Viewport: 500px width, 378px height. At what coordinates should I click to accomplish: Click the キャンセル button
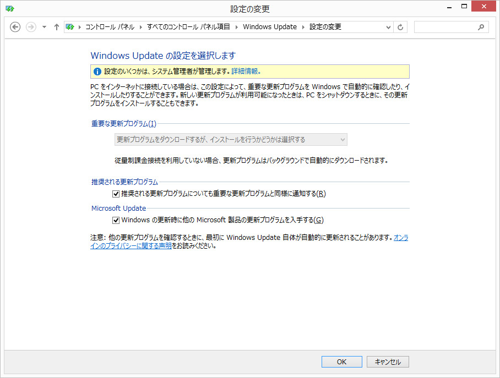(388, 361)
